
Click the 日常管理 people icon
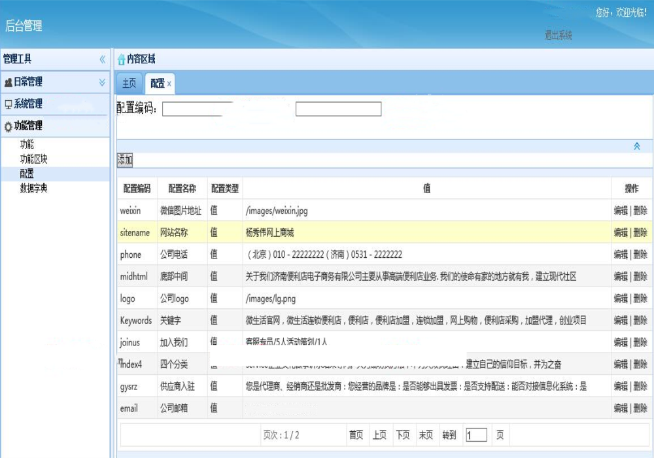pyautogui.click(x=8, y=82)
